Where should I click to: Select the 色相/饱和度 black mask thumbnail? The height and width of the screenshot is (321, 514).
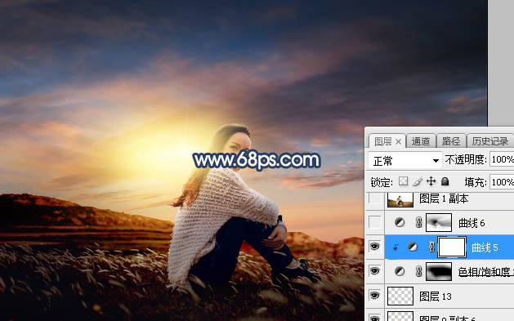tap(439, 271)
